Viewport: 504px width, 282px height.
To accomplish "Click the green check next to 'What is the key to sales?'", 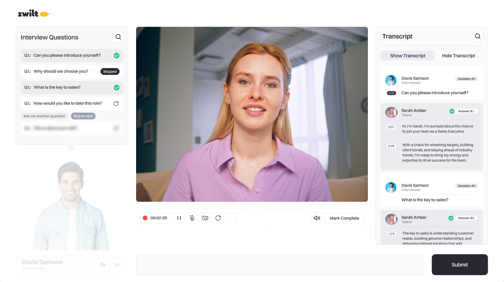I will pos(116,87).
